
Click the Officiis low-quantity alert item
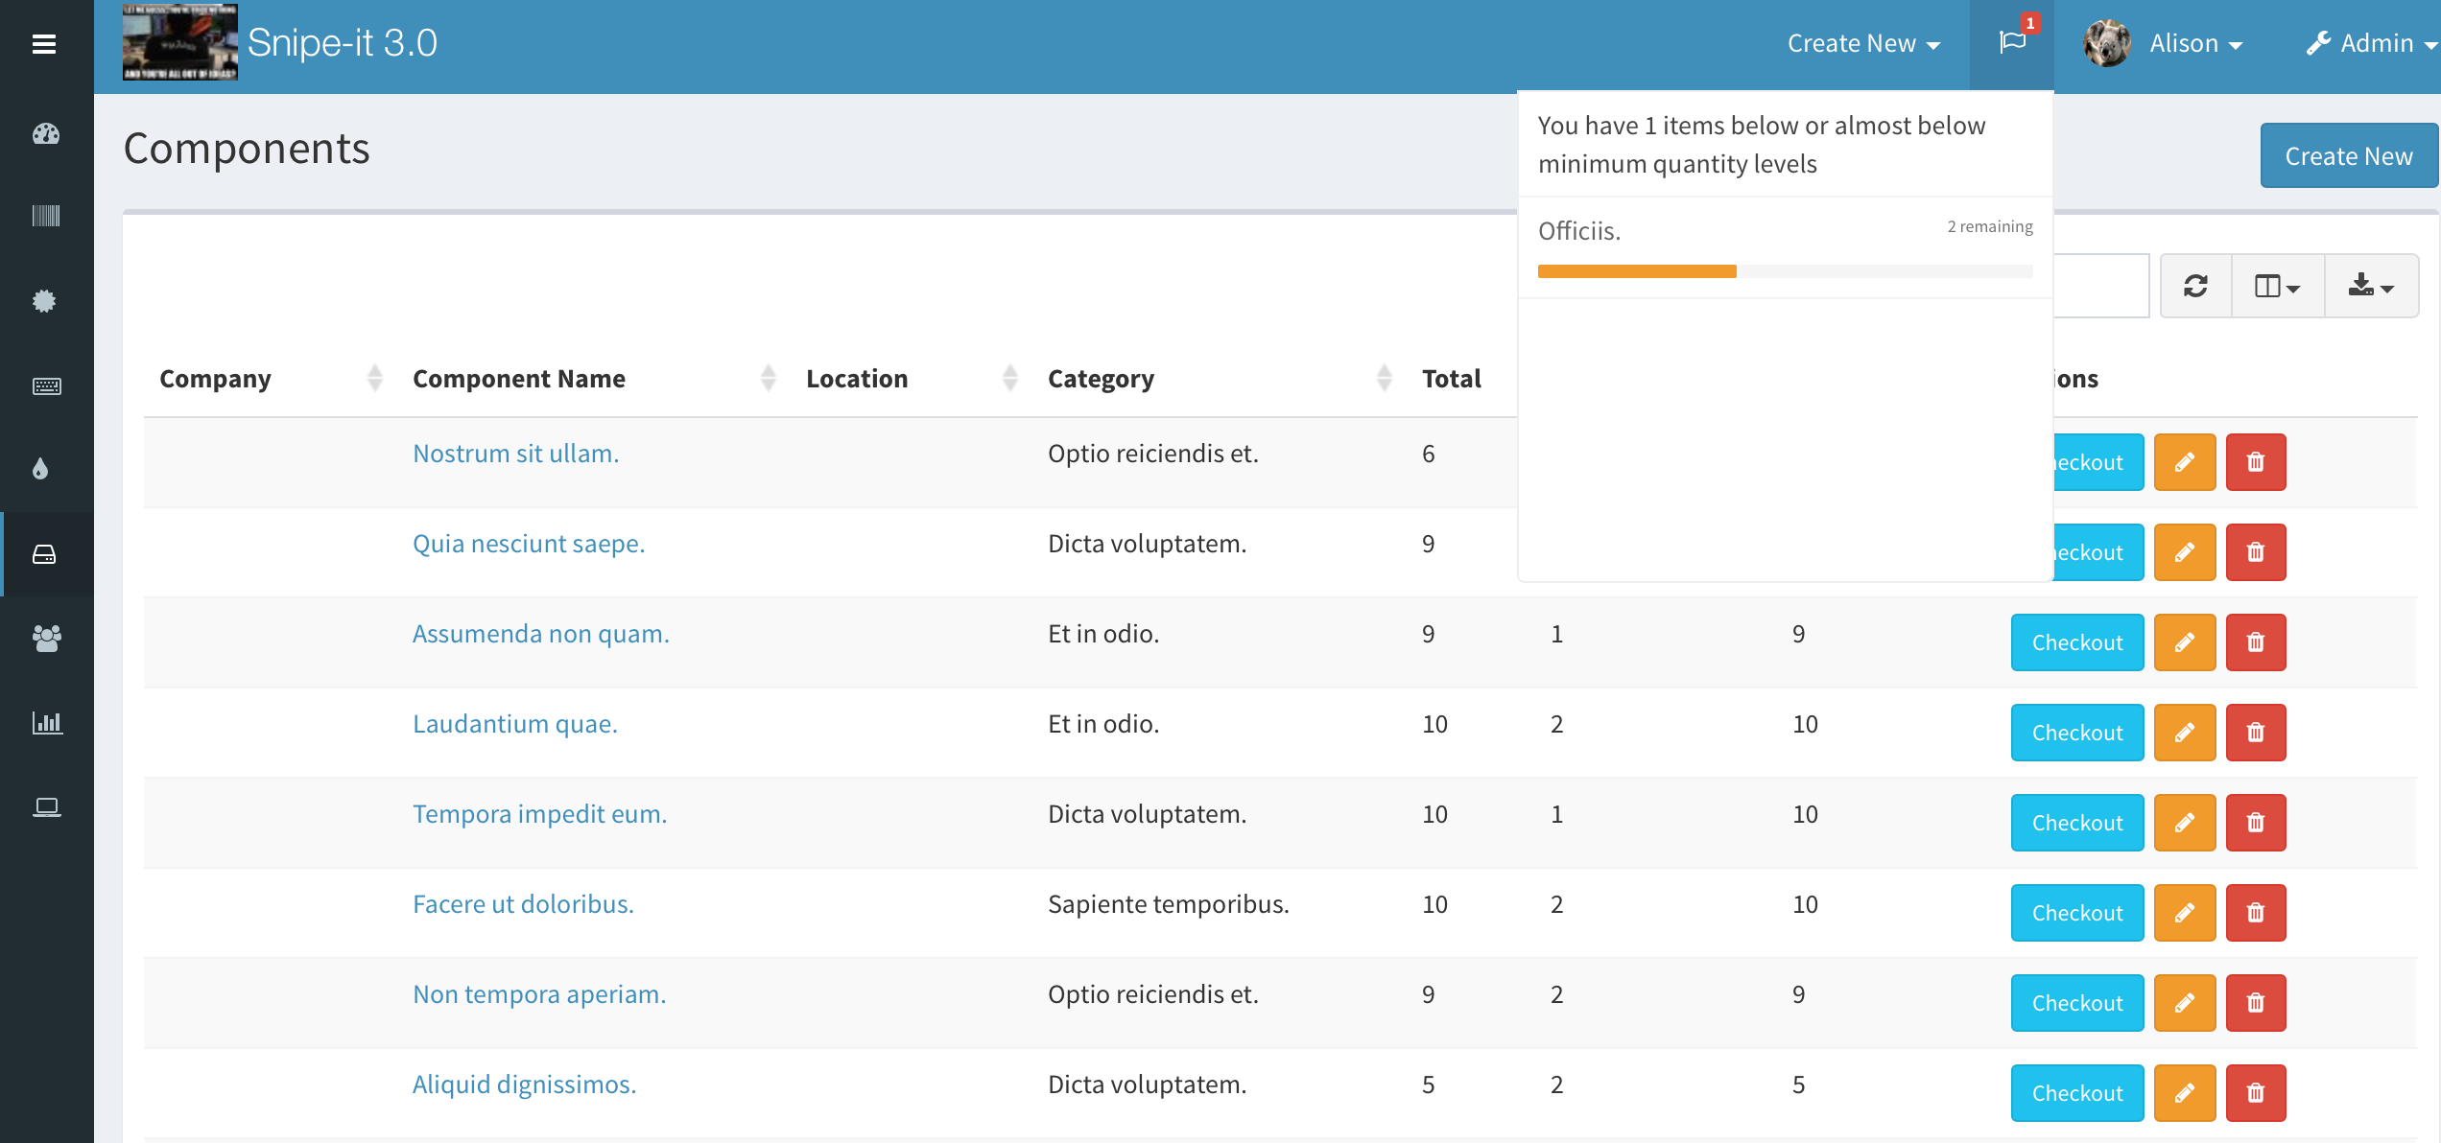(x=1785, y=248)
